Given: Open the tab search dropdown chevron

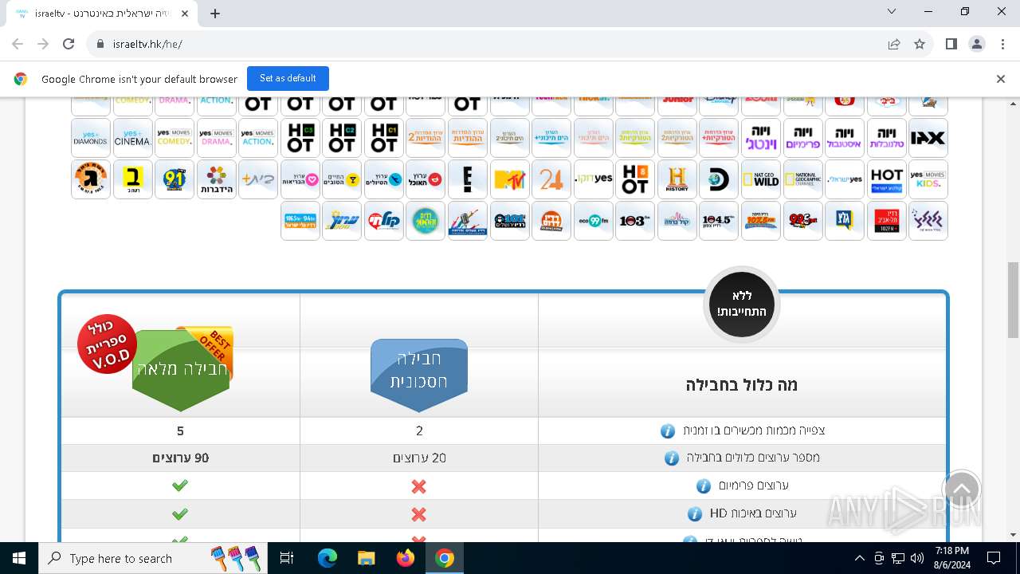Looking at the screenshot, I should (892, 12).
